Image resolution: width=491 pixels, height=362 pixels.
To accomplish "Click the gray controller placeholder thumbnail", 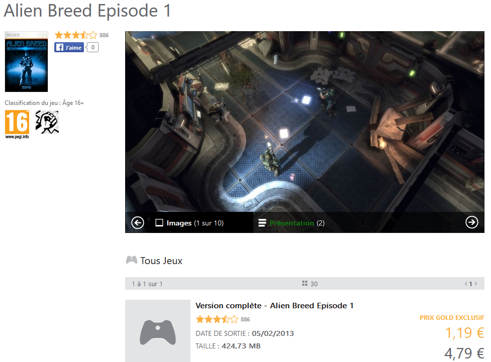I will (158, 331).
